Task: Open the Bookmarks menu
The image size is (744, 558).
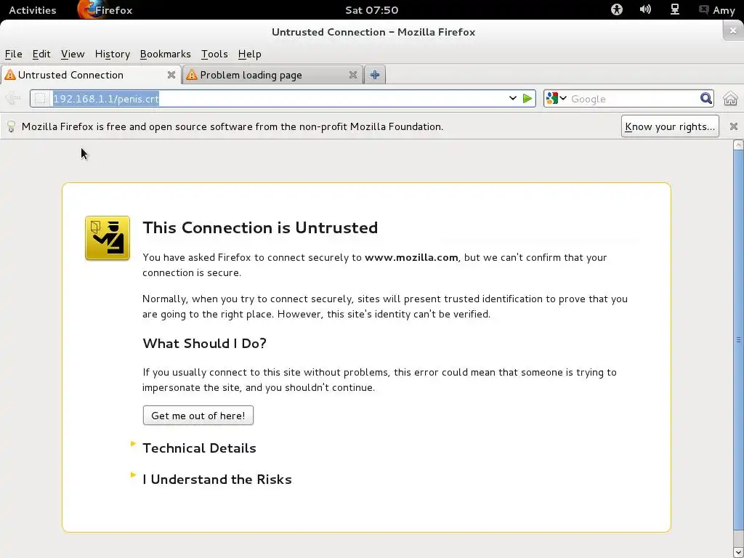Action: [165, 54]
